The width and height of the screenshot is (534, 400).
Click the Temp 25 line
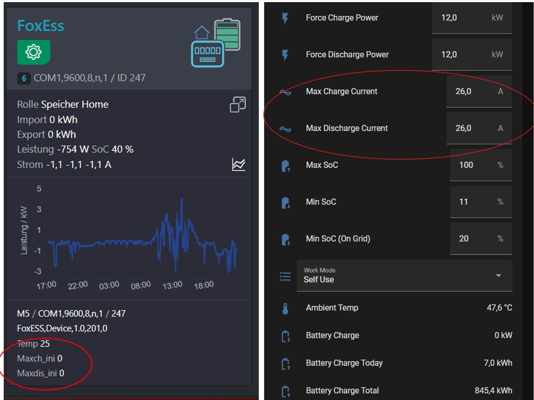point(33,344)
